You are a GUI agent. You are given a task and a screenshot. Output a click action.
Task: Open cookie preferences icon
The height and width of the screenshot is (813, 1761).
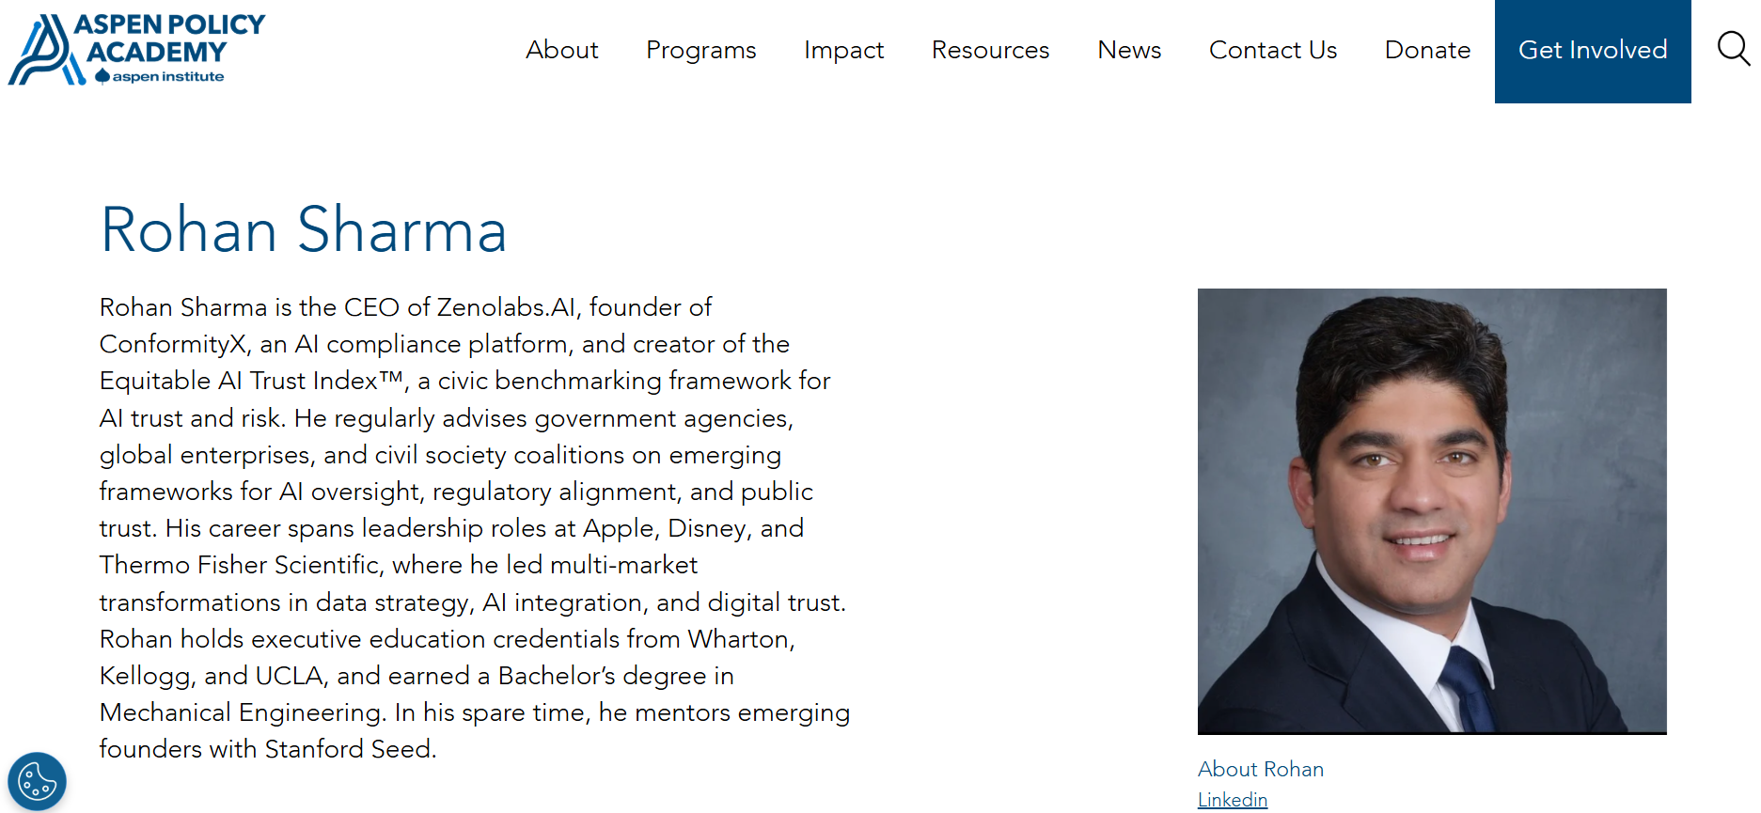pyautogui.click(x=38, y=781)
